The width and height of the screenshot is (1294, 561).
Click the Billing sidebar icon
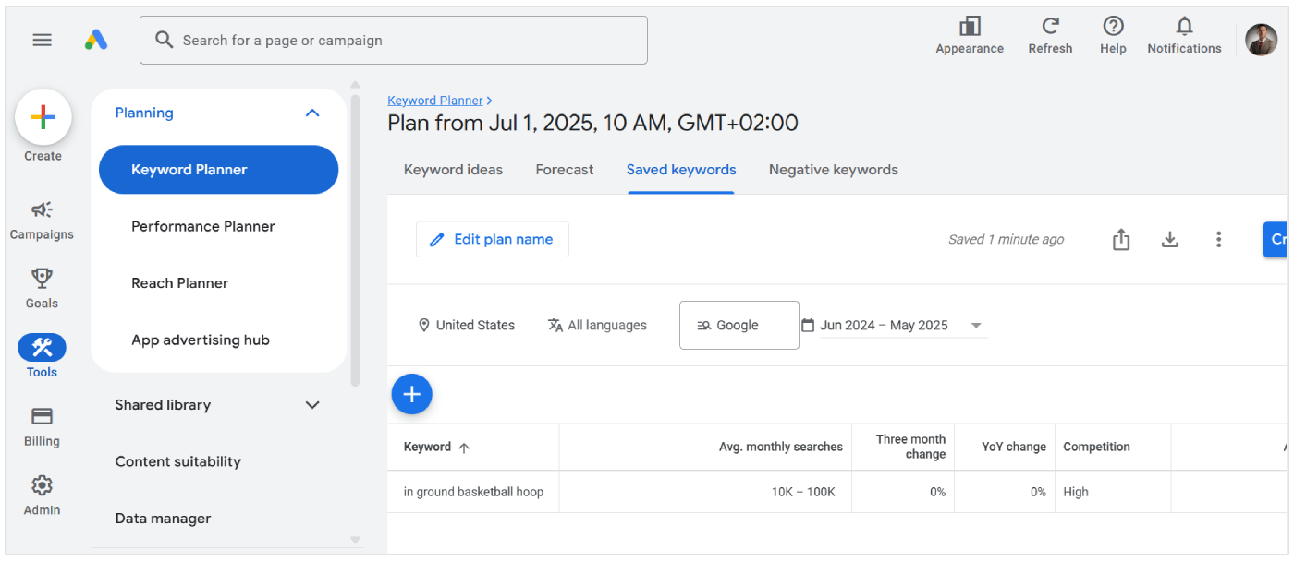click(42, 417)
